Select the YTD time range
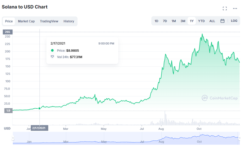The image size is (243, 147). [201, 21]
